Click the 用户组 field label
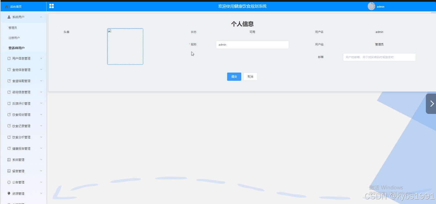Image resolution: width=436 pixels, height=204 pixels. 319,44
